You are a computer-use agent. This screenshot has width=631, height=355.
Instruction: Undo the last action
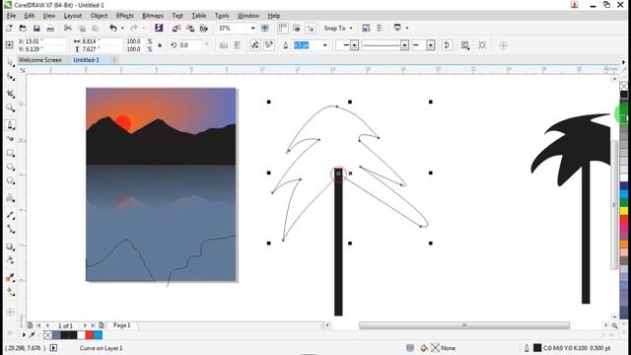113,28
